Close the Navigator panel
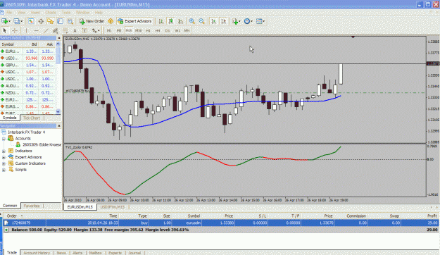Image resolution: width=440 pixels, height=255 pixels. [x=59, y=126]
